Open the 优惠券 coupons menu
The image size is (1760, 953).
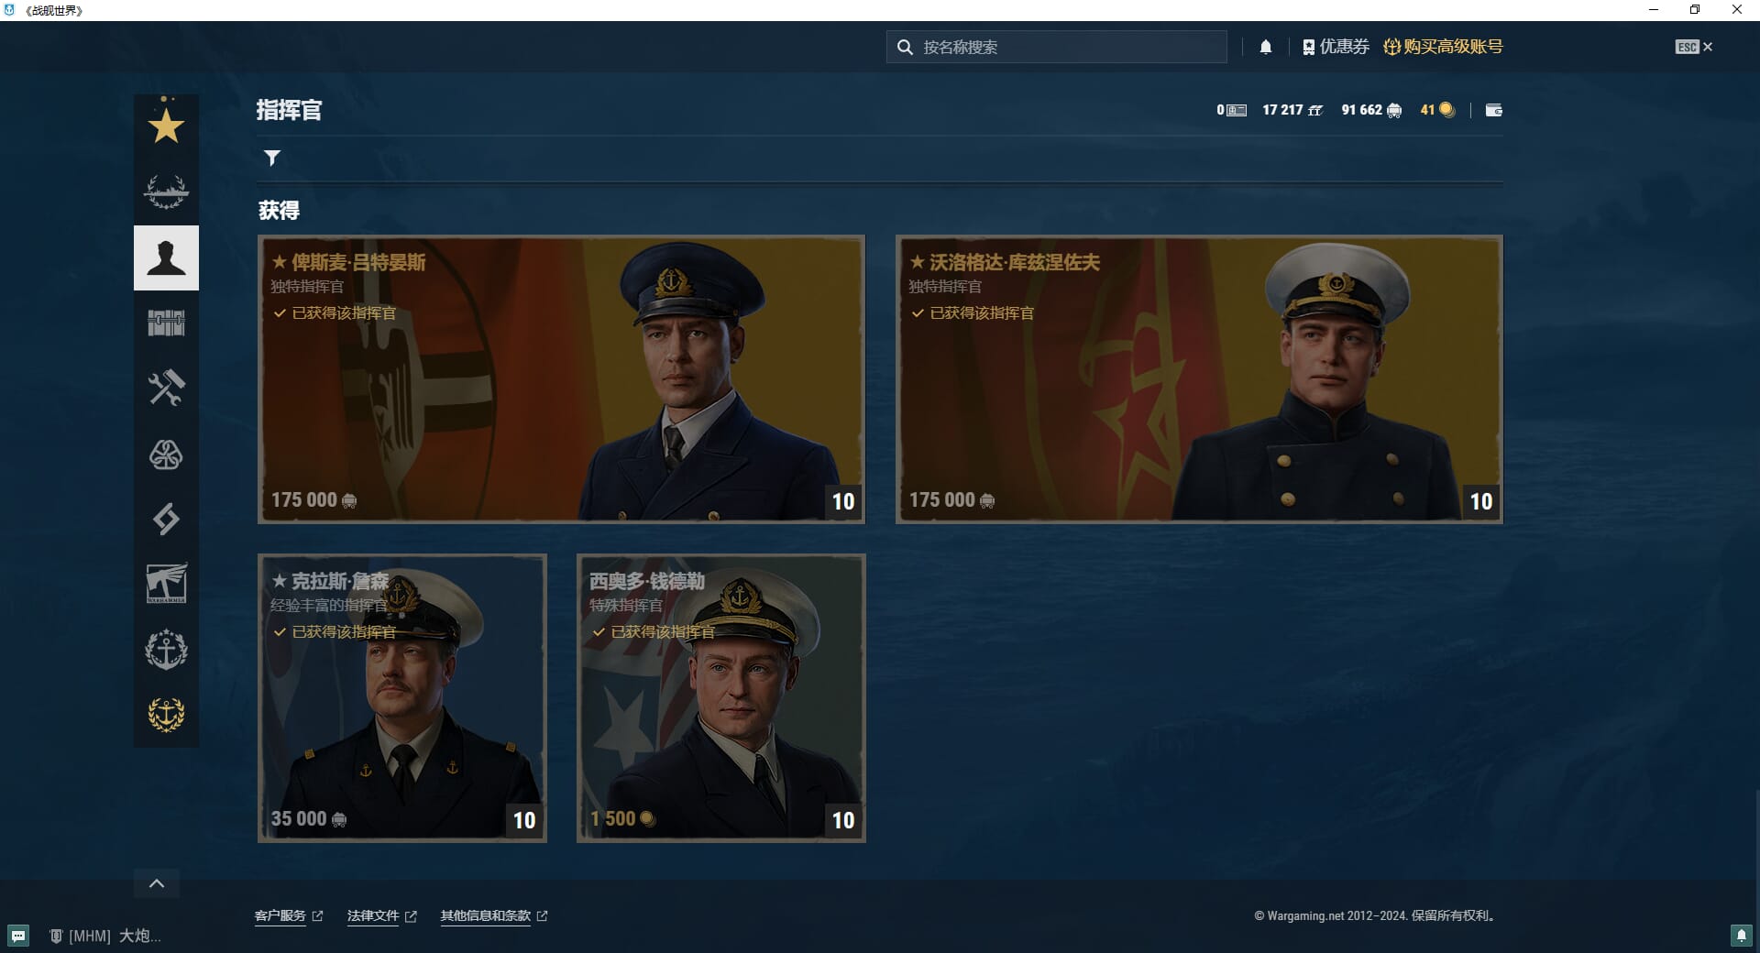tap(1336, 47)
